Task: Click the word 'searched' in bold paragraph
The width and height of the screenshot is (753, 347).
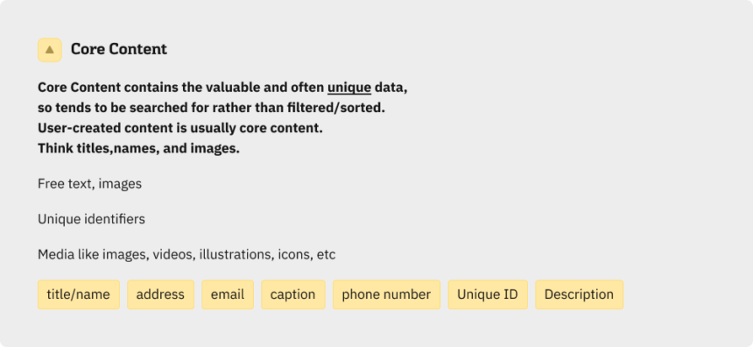Action: click(146, 108)
